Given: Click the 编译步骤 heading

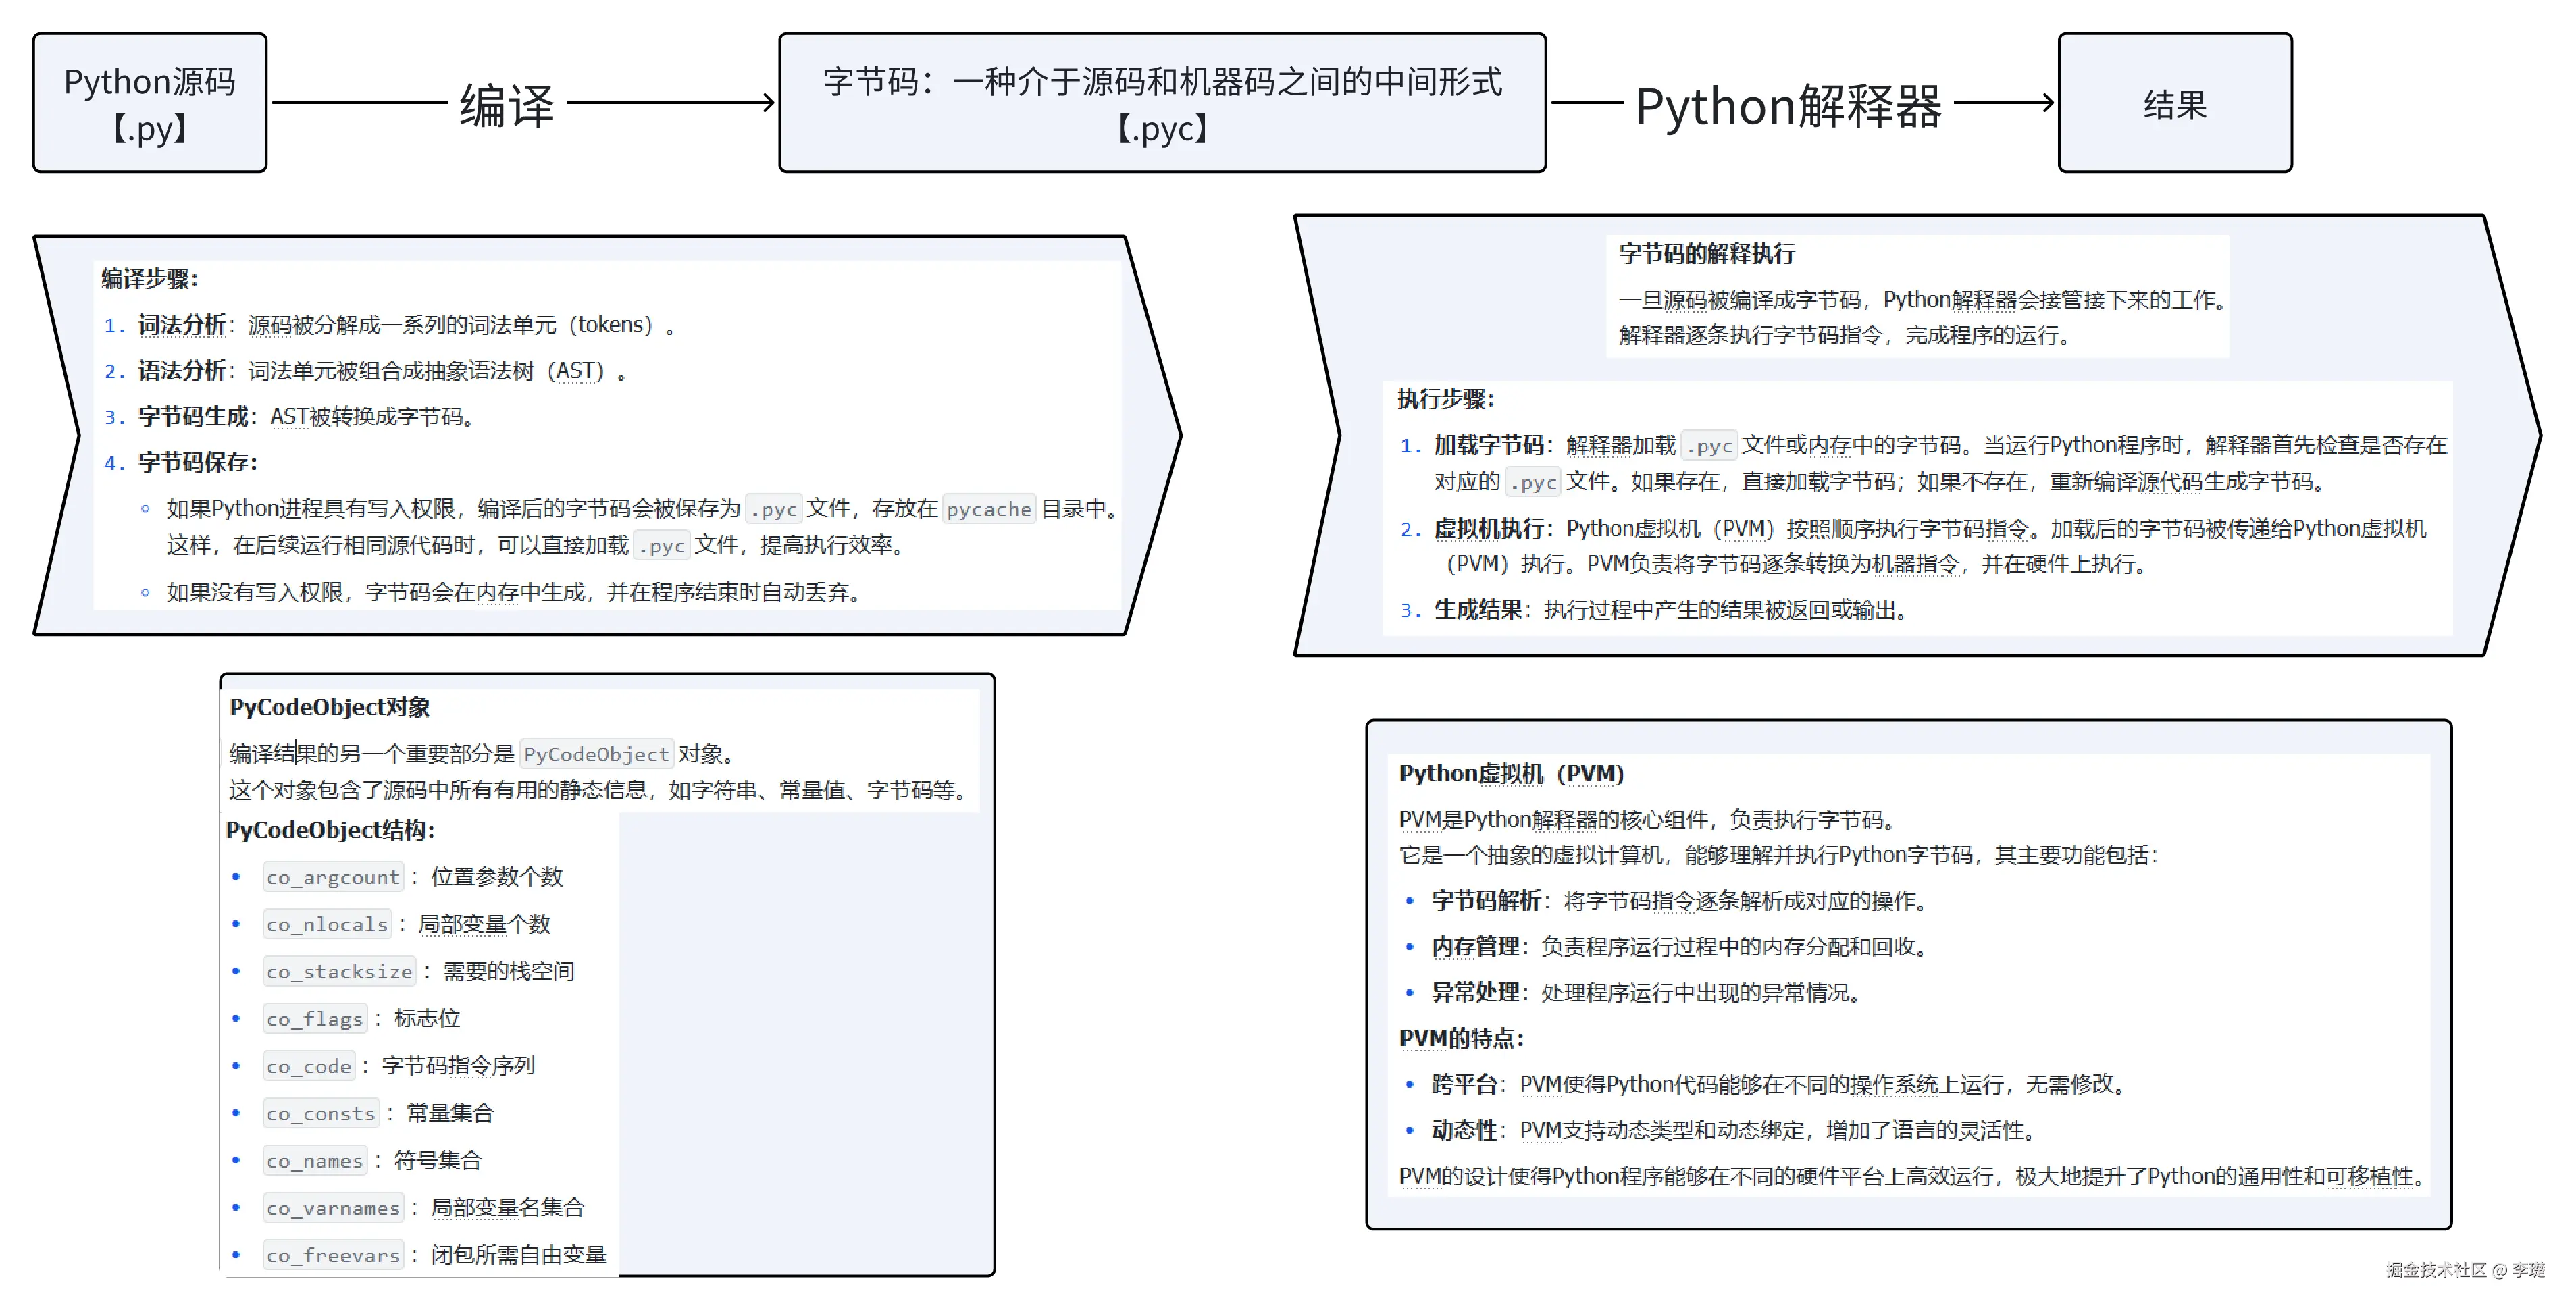Looking at the screenshot, I should [150, 279].
